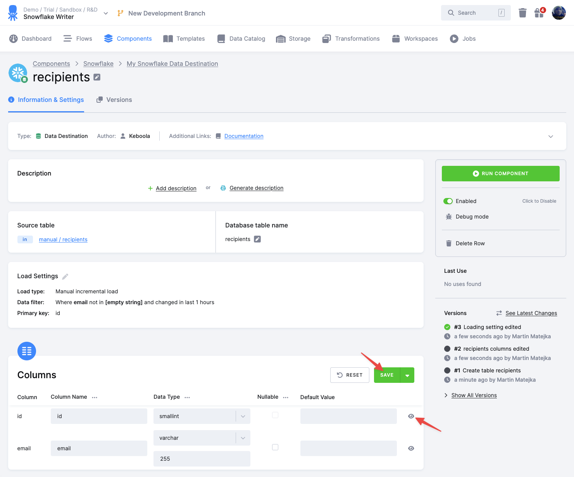The height and width of the screenshot is (477, 574).
Task: Click the Reset button in Columns
Action: pyautogui.click(x=350, y=375)
